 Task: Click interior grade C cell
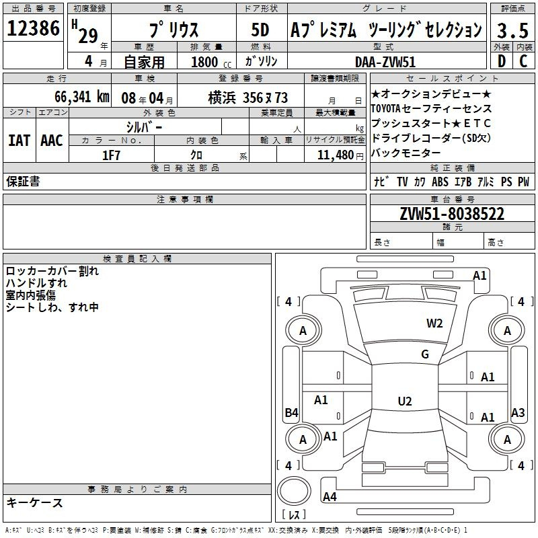[523, 61]
